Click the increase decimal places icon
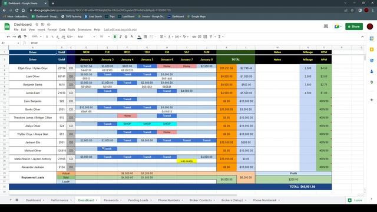The width and height of the screenshot is (377, 212). 63,37
